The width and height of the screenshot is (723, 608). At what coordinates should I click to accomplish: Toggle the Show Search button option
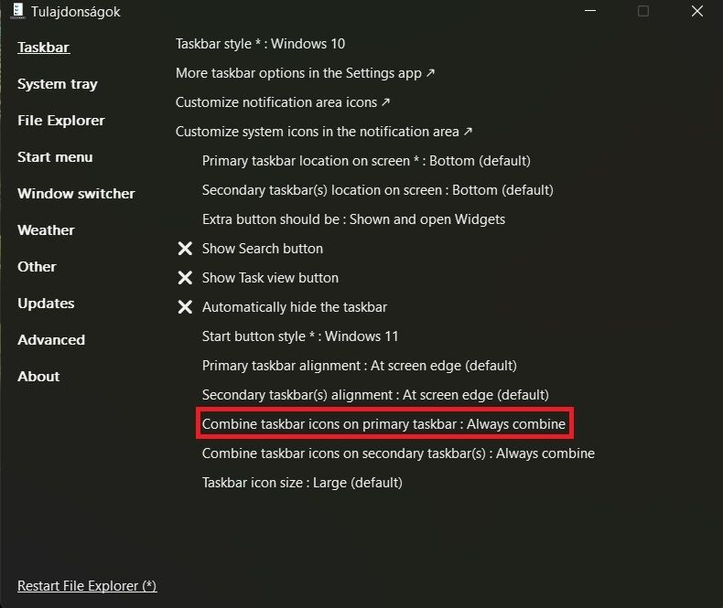click(262, 249)
